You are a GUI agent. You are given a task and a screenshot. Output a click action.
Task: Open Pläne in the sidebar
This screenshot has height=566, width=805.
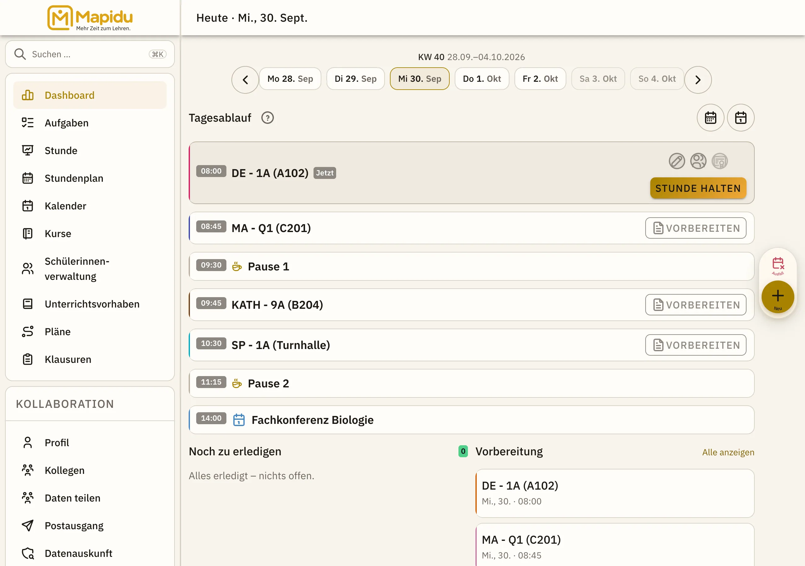[x=90, y=332]
